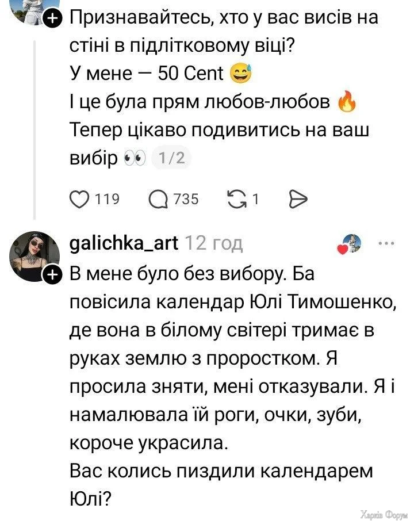The image size is (414, 524).
Task: Open the galichka_art username link
Action: click(123, 243)
